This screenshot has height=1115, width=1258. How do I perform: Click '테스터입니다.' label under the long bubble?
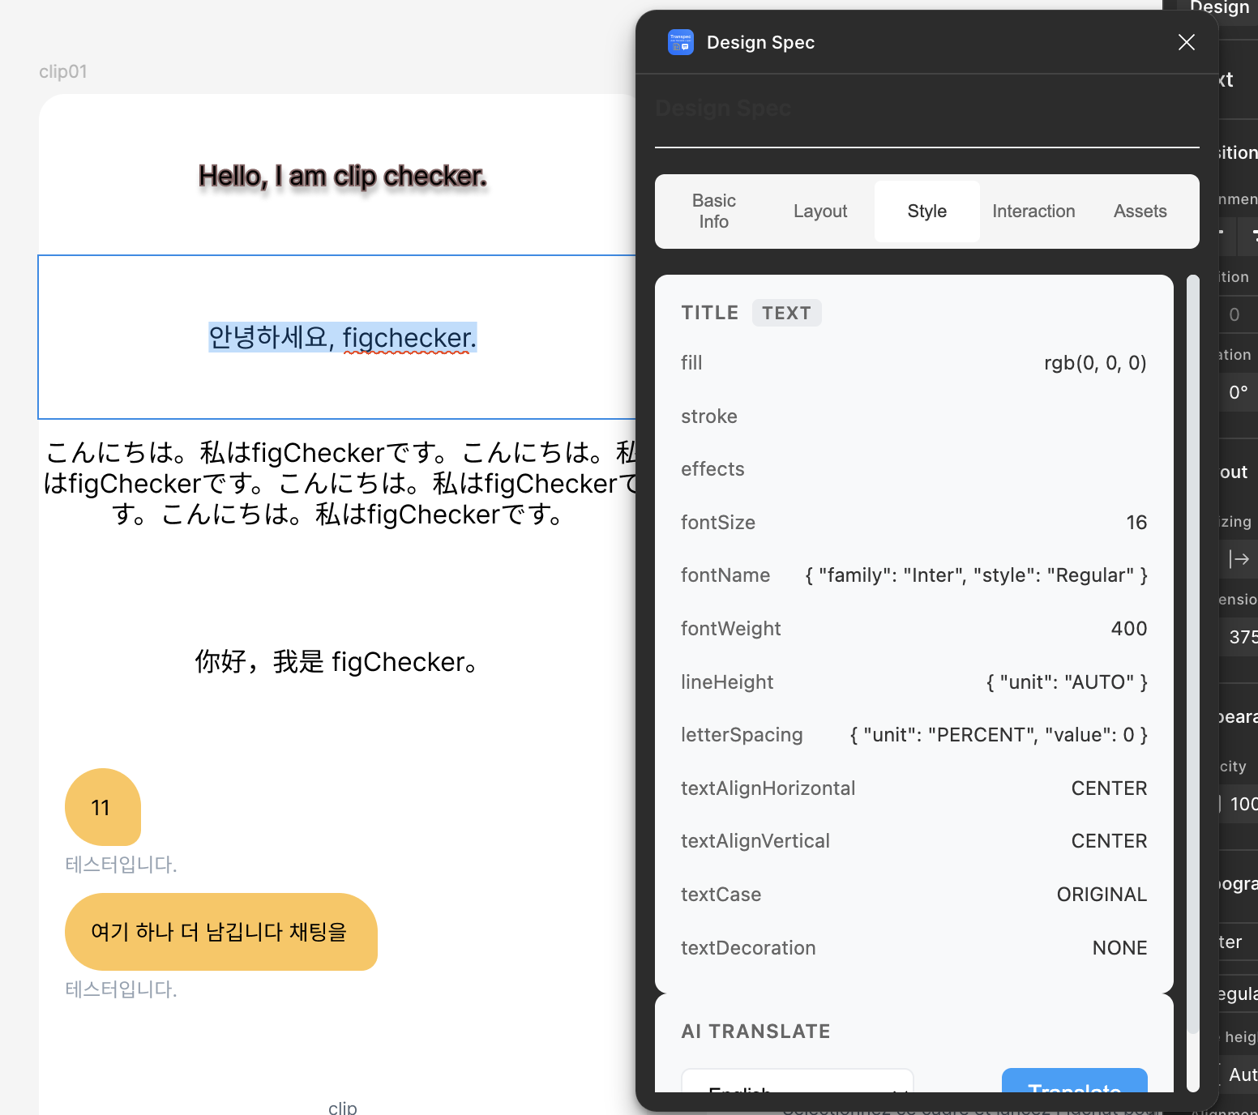(x=121, y=989)
